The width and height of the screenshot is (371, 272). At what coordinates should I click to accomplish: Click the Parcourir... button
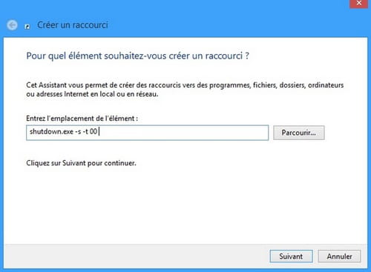click(x=299, y=133)
